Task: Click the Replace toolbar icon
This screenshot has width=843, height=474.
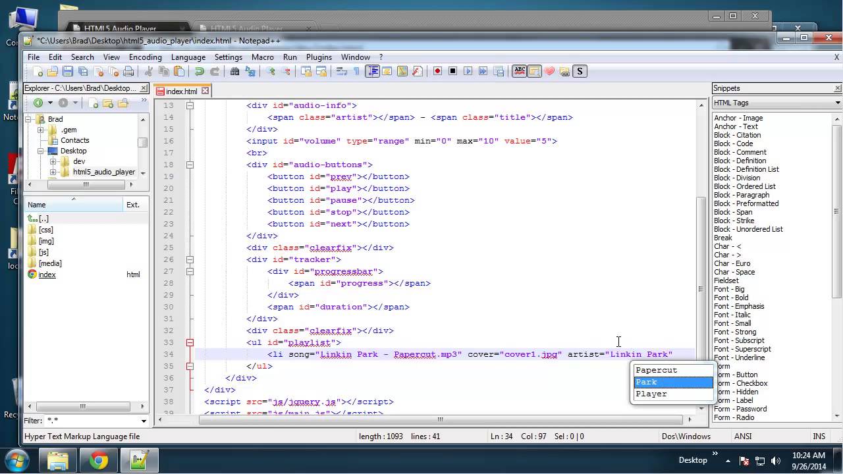Action: point(250,71)
